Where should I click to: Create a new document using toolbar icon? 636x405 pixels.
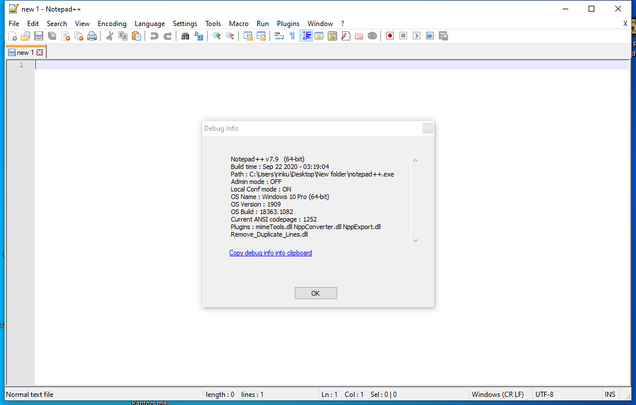13,36
